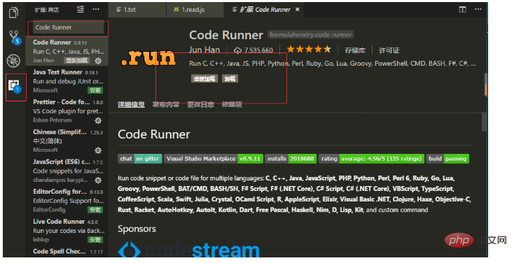514x263 pixels.
Task: Click the installs 2018688 badge
Action: click(x=291, y=159)
